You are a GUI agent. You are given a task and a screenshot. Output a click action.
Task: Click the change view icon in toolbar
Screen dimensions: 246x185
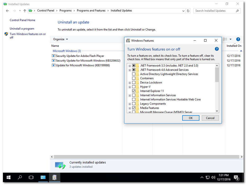(225, 39)
